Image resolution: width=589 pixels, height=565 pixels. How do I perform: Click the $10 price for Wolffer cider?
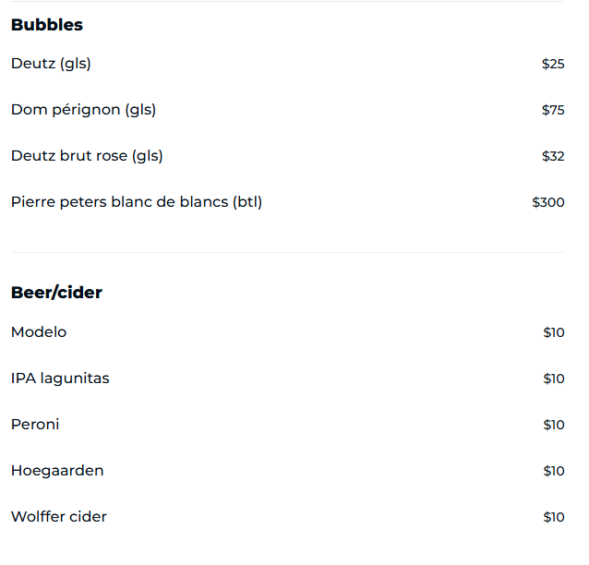(554, 517)
